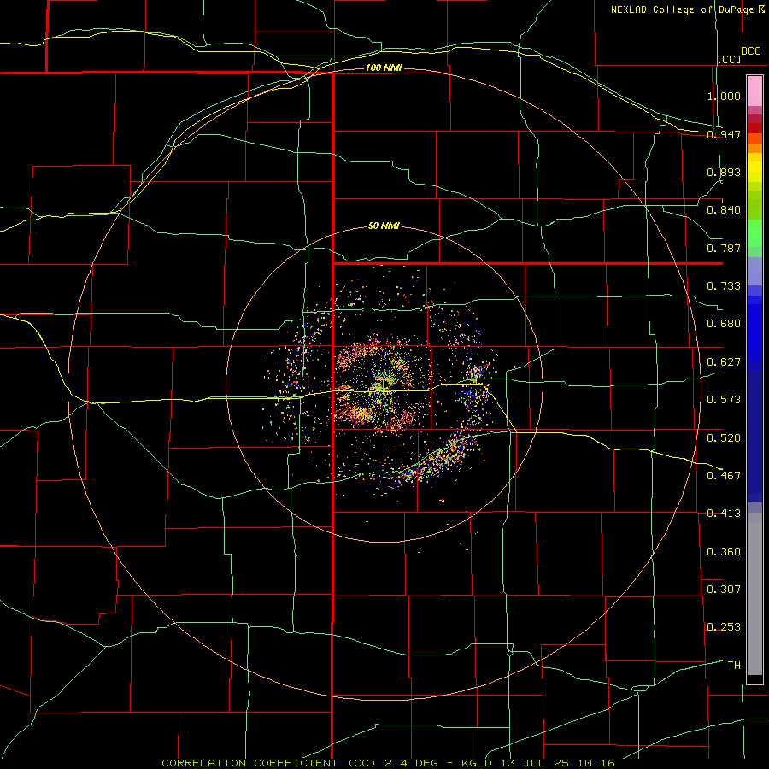769x769 pixels.
Task: Click the DCC product label
Action: (x=750, y=51)
